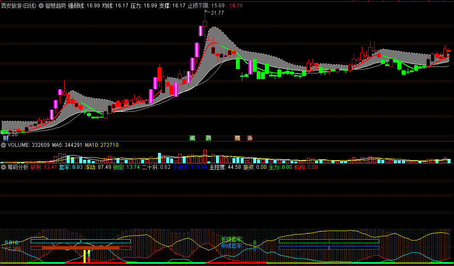Click the yellow vertical signal bar
Viewport: 454px width, 266px height.
84,256
